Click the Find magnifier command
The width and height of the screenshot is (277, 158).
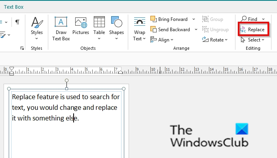249,19
